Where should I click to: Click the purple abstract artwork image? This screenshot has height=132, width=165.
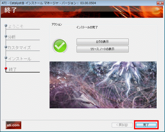point(103,85)
